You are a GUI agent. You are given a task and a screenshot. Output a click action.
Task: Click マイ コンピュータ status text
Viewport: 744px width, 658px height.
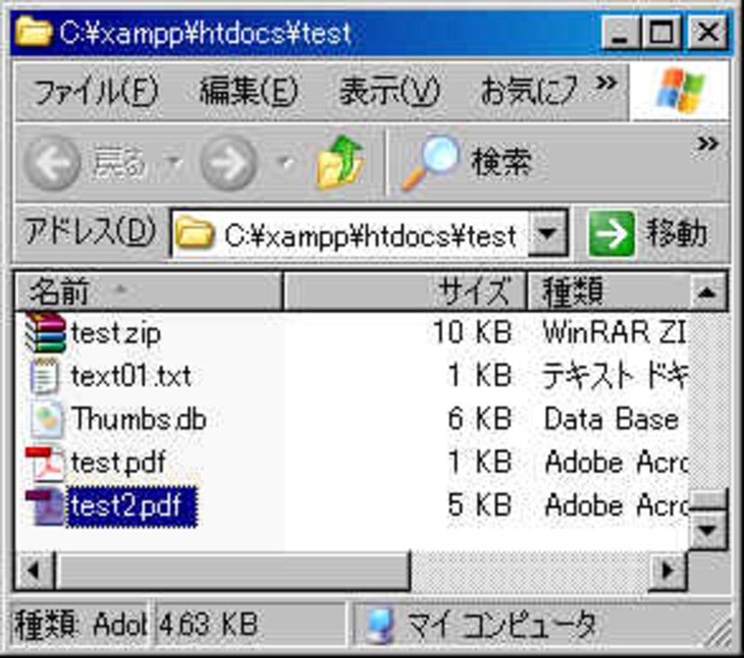click(x=502, y=624)
